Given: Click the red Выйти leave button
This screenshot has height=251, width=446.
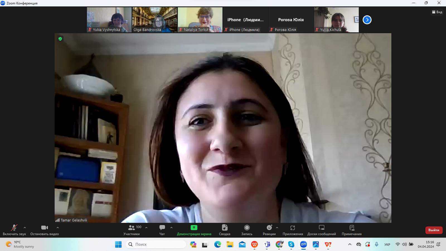Looking at the screenshot, I should click(434, 230).
